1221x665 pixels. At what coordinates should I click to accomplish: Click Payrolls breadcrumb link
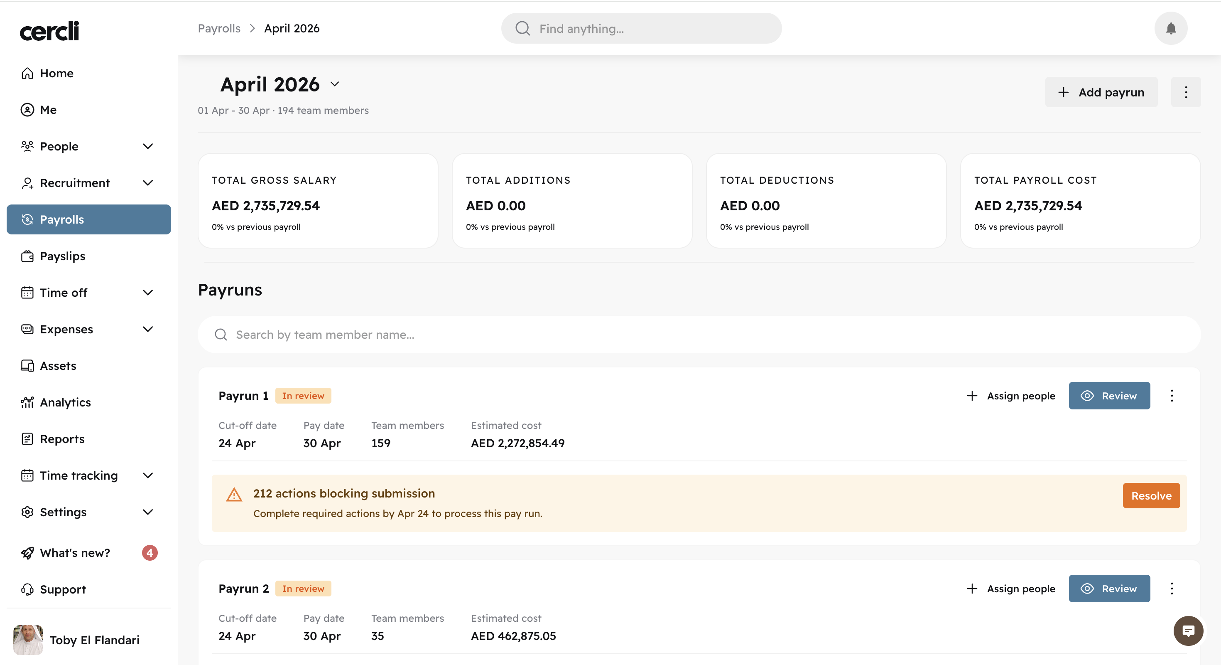click(219, 28)
